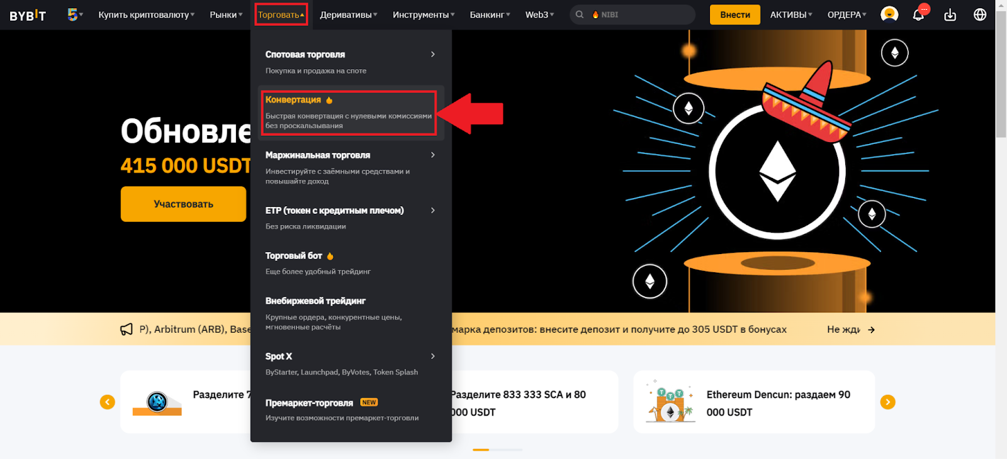
Task: Collapse the Торговать menu
Action: [x=281, y=14]
